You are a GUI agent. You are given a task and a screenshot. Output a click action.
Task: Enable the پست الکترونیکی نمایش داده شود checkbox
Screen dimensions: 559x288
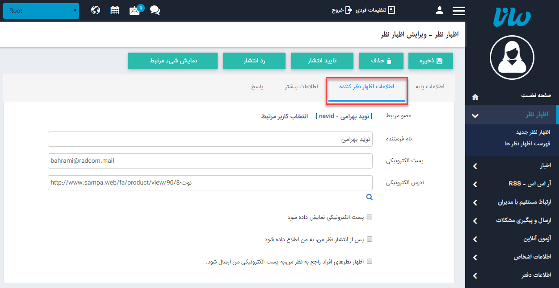pyautogui.click(x=370, y=217)
